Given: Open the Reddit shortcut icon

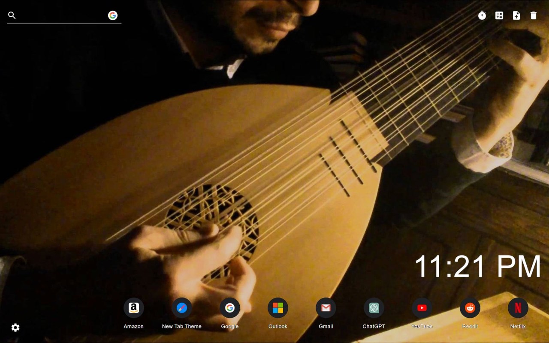Looking at the screenshot, I should tap(470, 308).
